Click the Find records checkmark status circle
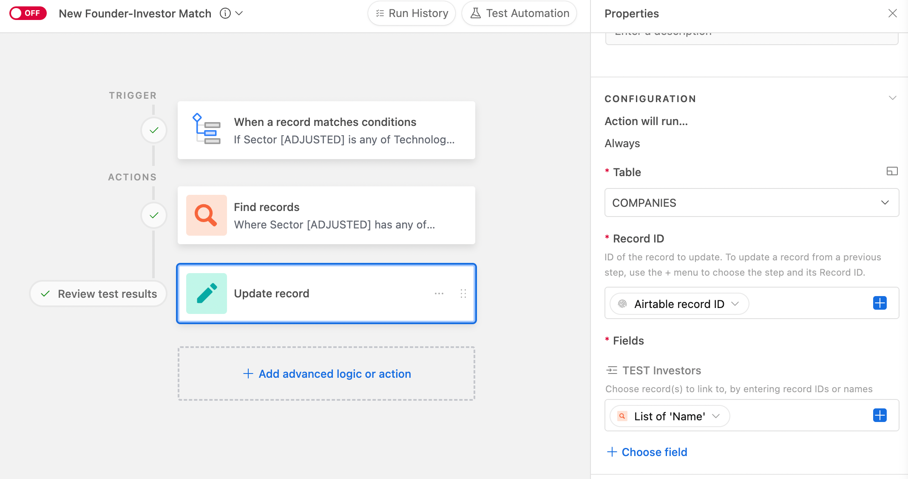This screenshot has height=479, width=908. (x=154, y=215)
